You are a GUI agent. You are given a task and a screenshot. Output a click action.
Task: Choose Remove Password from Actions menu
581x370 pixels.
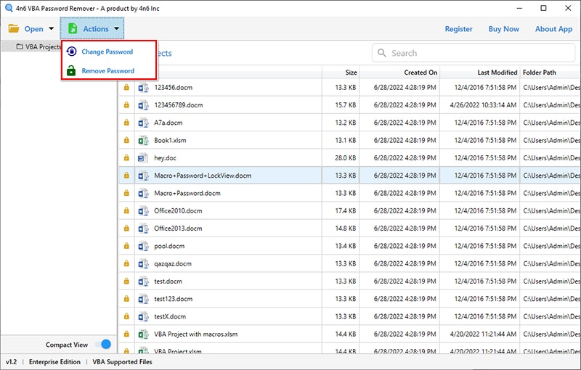click(107, 71)
